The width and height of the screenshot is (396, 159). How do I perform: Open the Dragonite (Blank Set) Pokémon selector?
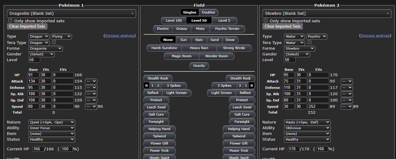pos(71,13)
